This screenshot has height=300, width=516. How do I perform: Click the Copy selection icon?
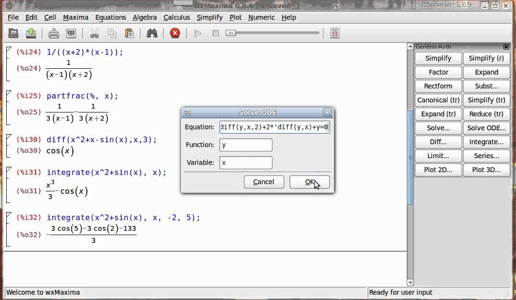point(112,33)
